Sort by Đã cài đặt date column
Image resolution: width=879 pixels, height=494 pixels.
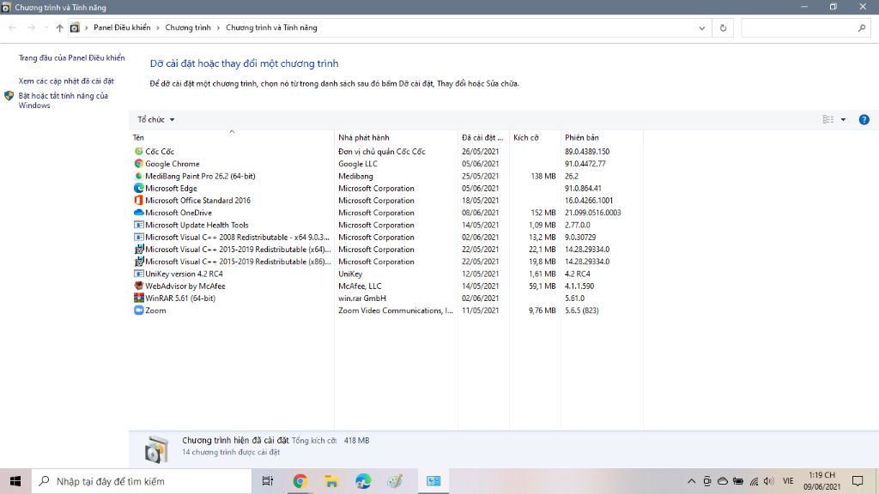click(483, 137)
